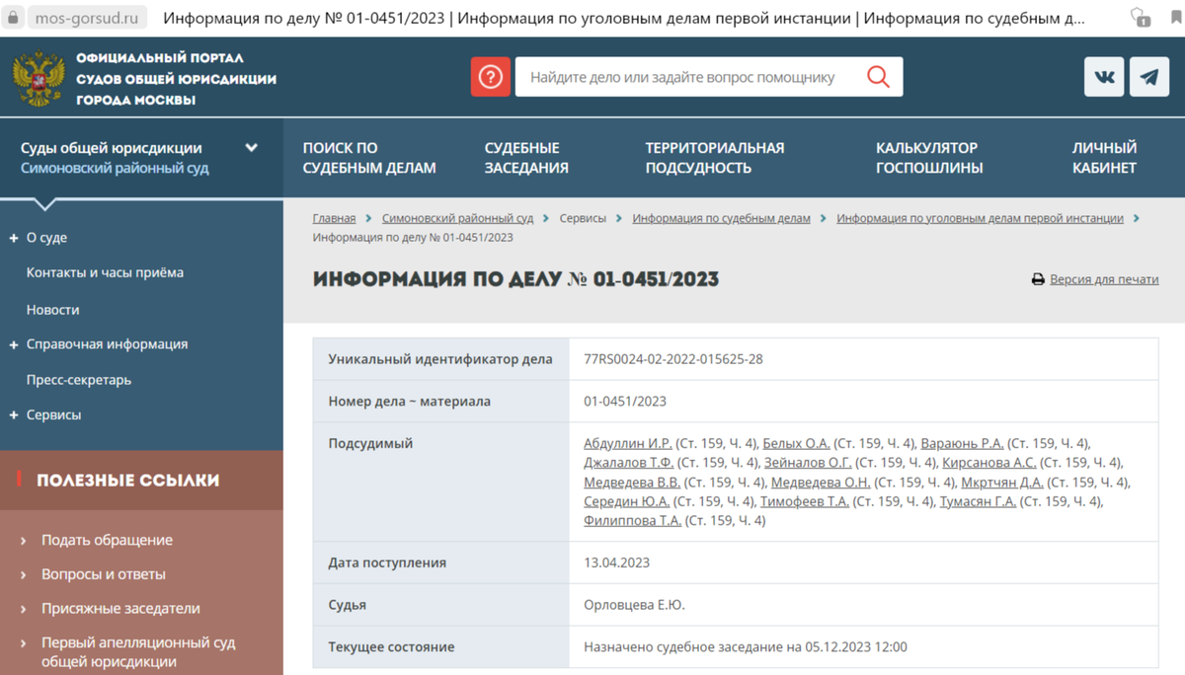
Task: Open Симоновский районный суд breadcrumb link
Action: point(457,218)
